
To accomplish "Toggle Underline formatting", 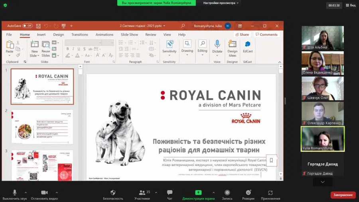I will click(x=79, y=49).
